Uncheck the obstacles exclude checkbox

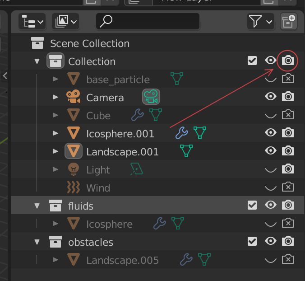tap(252, 241)
